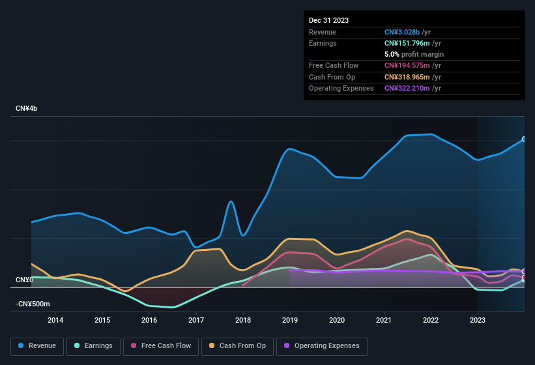Click the Free Cash Flow label in tooltip
This screenshot has height=365, width=535.
[x=334, y=65]
